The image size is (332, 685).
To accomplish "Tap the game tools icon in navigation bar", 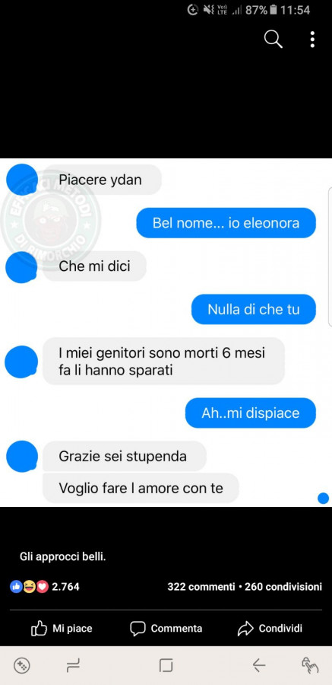I will 21,665.
